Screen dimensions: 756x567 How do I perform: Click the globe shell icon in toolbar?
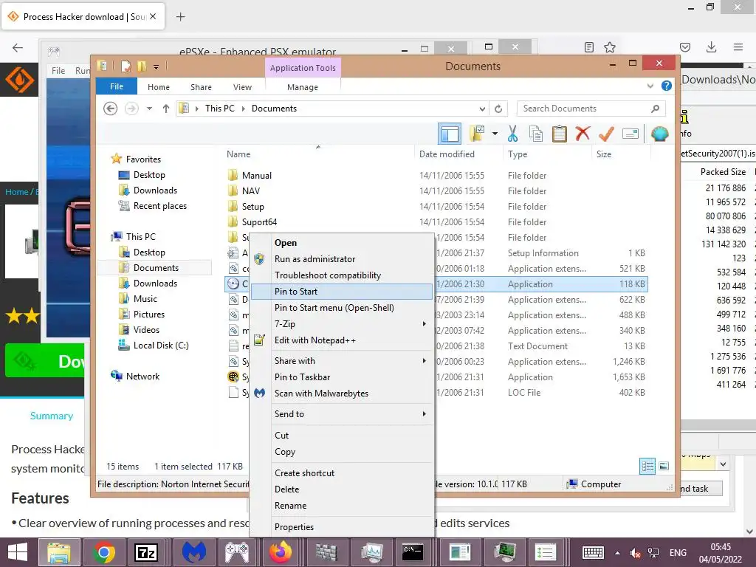coord(659,134)
